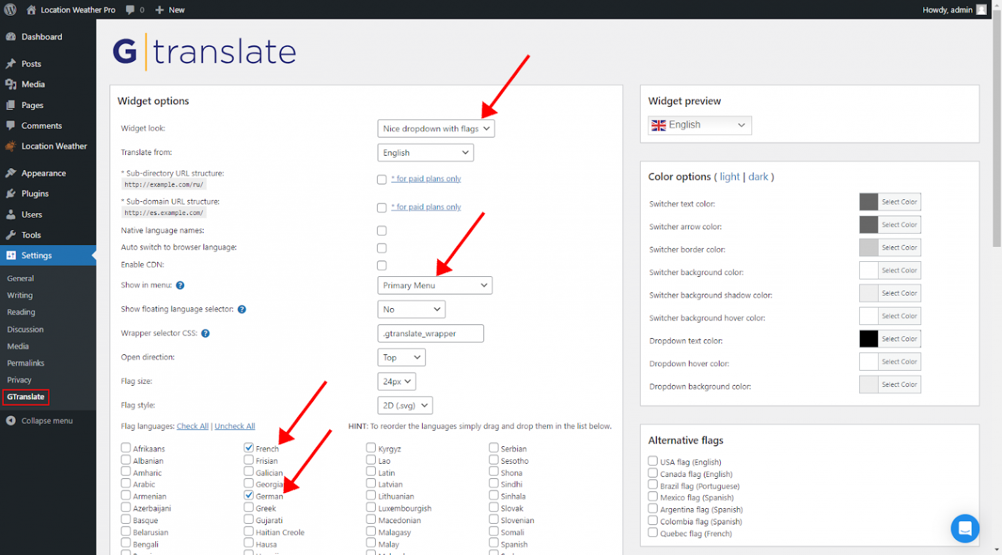Open the help icon next to Show in menu
Image resolution: width=1002 pixels, height=555 pixels.
coord(179,285)
